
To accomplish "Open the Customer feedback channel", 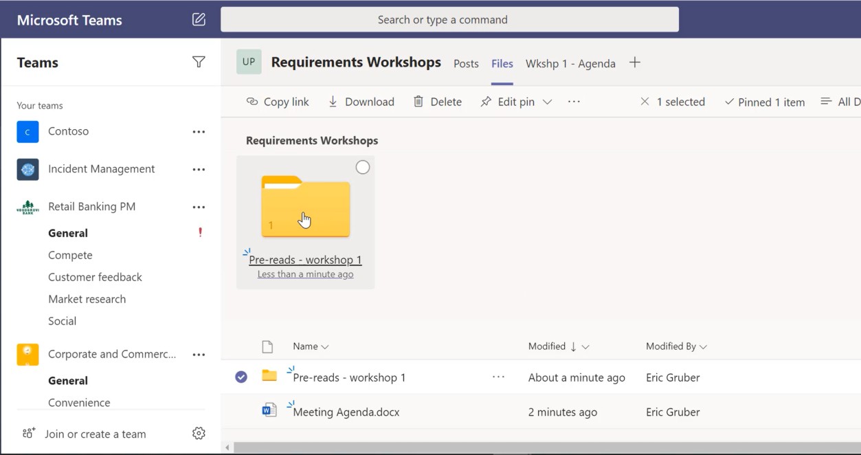I will coord(95,277).
